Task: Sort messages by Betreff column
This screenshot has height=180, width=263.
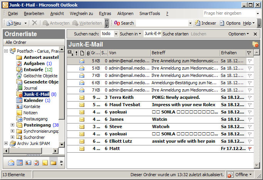Action: [x=185, y=53]
